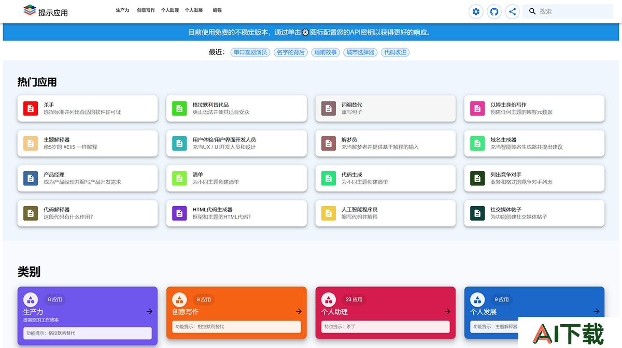The image size is (622, 348).
Task: Click the yellow icon for 人工智能程序员
Action: point(329,213)
